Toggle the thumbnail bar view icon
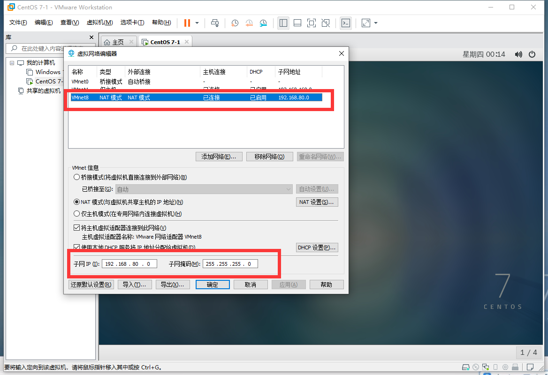The height and width of the screenshot is (375, 548). [x=297, y=23]
